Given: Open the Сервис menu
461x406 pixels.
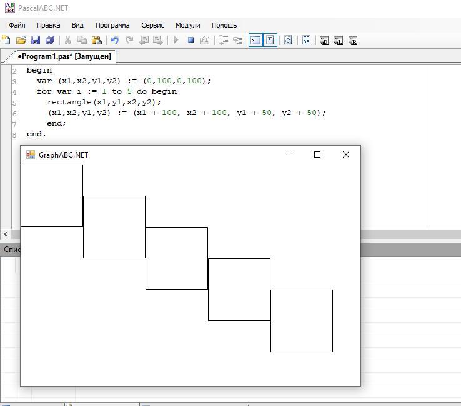Looking at the screenshot, I should click(x=152, y=25).
